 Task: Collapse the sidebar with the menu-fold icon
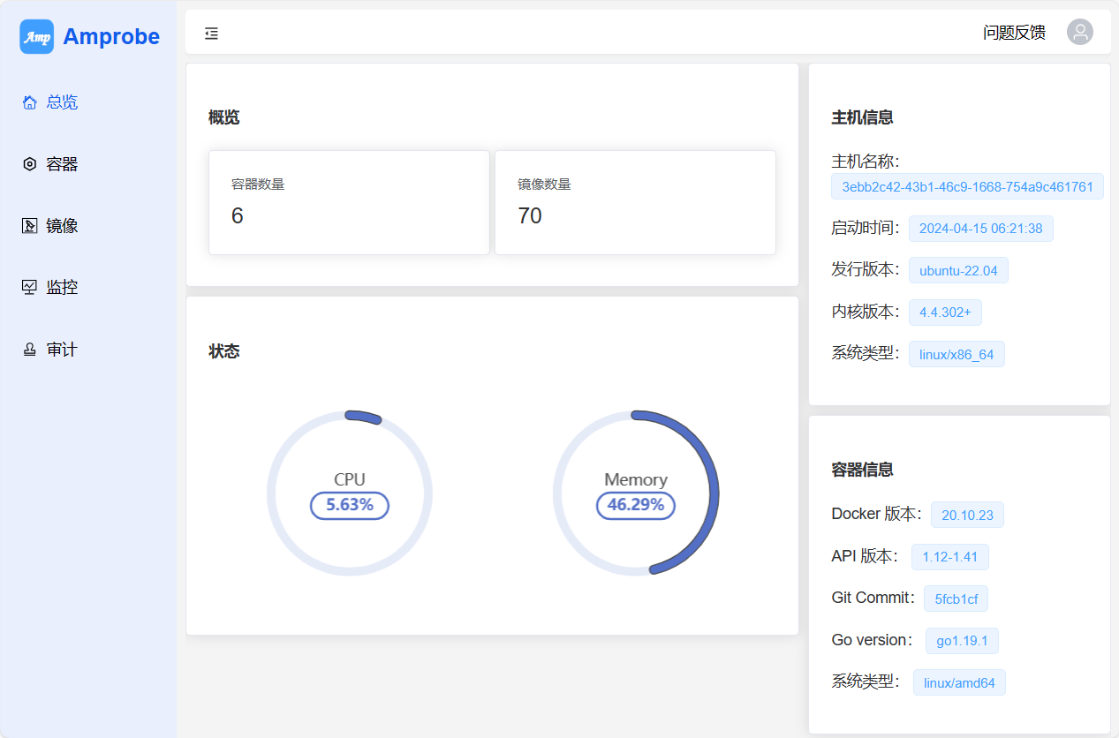(x=211, y=34)
